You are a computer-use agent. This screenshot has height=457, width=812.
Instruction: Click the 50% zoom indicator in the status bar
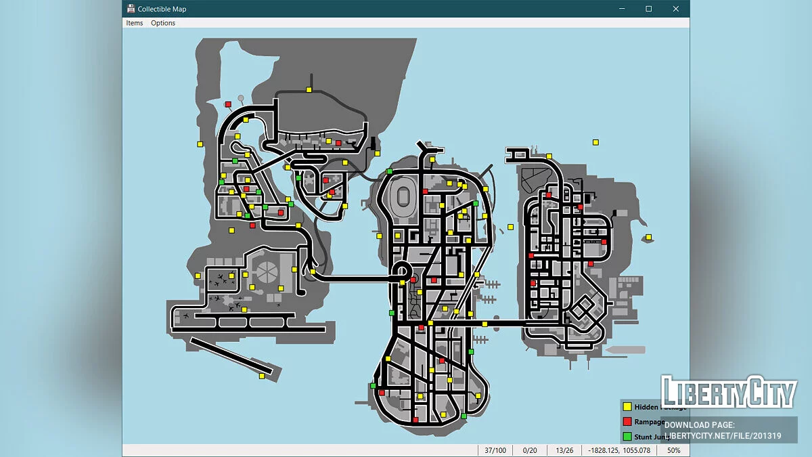click(x=674, y=450)
